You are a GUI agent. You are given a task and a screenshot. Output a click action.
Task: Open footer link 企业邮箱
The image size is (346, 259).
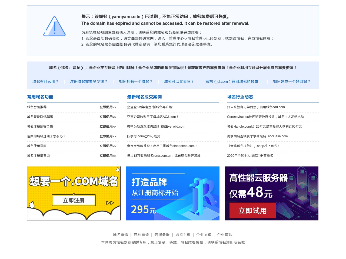click(204, 235)
